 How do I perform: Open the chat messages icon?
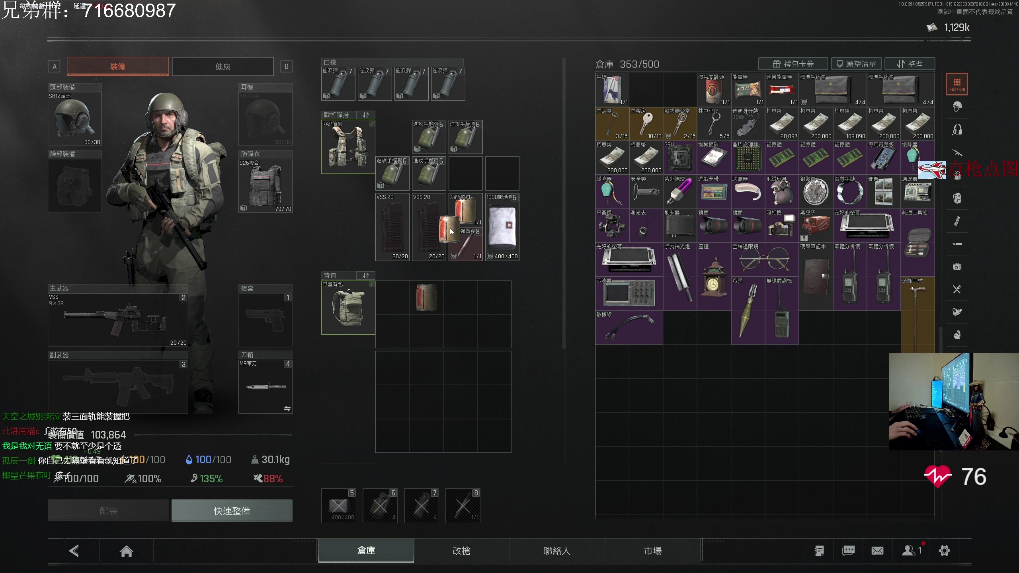[848, 551]
